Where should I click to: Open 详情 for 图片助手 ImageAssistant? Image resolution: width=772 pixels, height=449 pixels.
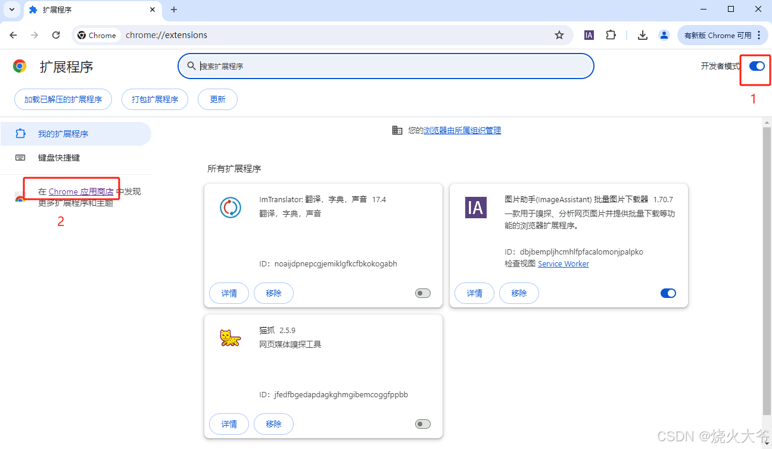474,293
